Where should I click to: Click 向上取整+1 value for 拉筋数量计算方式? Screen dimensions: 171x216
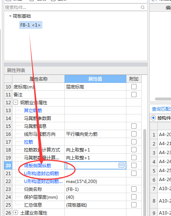(95, 150)
